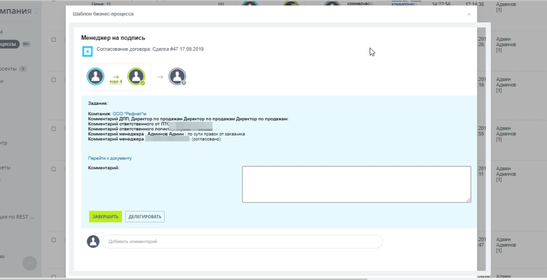The image size is (547, 280).
Task: Click the green arrow between participant avatars
Action: (x=116, y=77)
